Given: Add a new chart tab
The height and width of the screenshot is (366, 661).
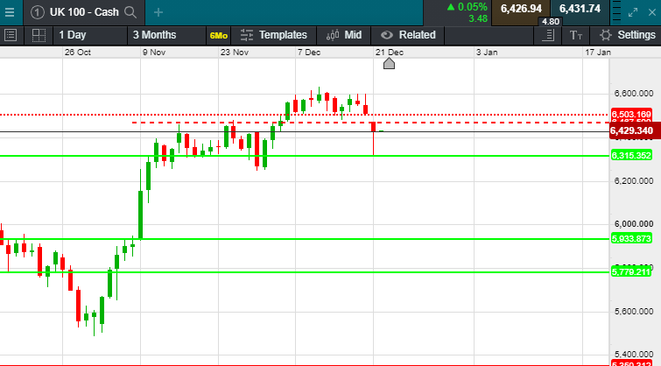Looking at the screenshot, I should coord(158,12).
